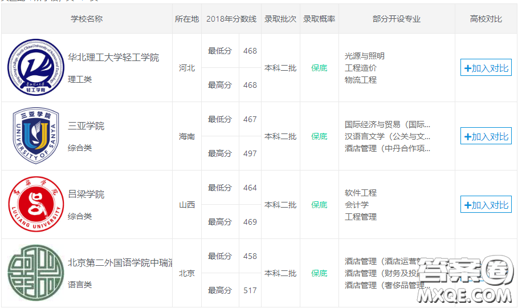Click the 物流工程 major
The width and height of the screenshot is (518, 308).
click(360, 80)
